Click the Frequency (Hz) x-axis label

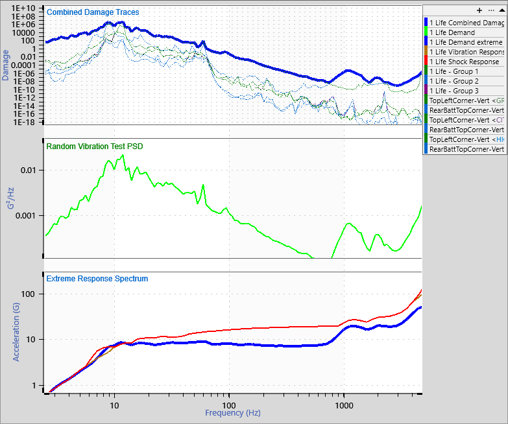pyautogui.click(x=232, y=413)
